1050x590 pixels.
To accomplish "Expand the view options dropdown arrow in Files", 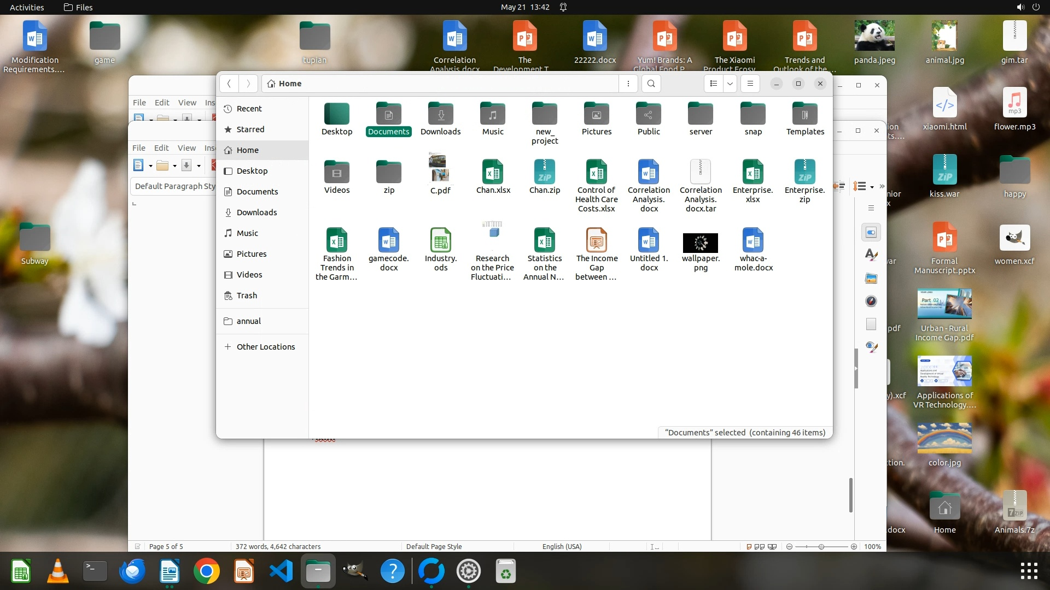I will click(x=730, y=84).
